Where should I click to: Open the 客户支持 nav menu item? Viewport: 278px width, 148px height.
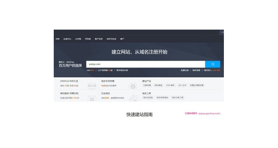coord(99,39)
